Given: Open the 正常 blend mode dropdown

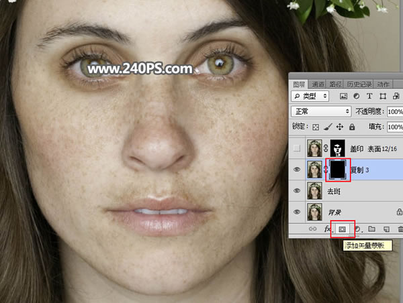Looking at the screenshot, I should coord(321,111).
